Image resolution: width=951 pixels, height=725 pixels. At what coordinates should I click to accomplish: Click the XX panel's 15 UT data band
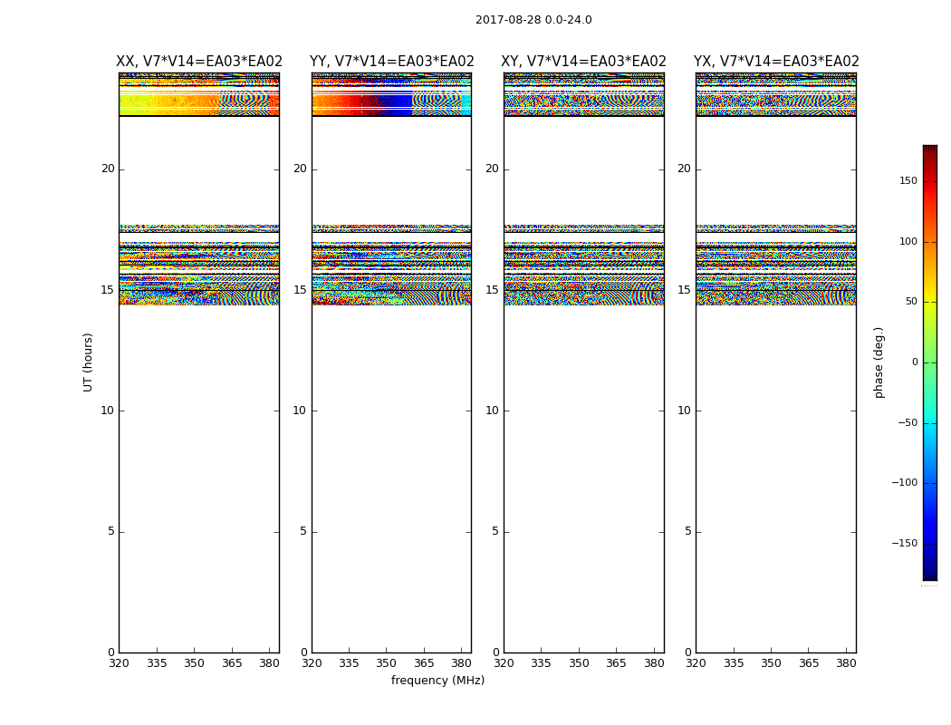click(x=199, y=292)
